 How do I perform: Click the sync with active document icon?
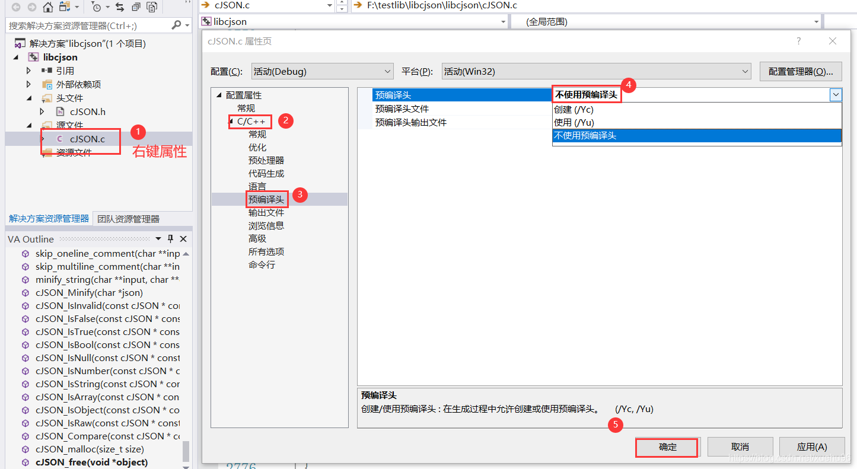[120, 7]
